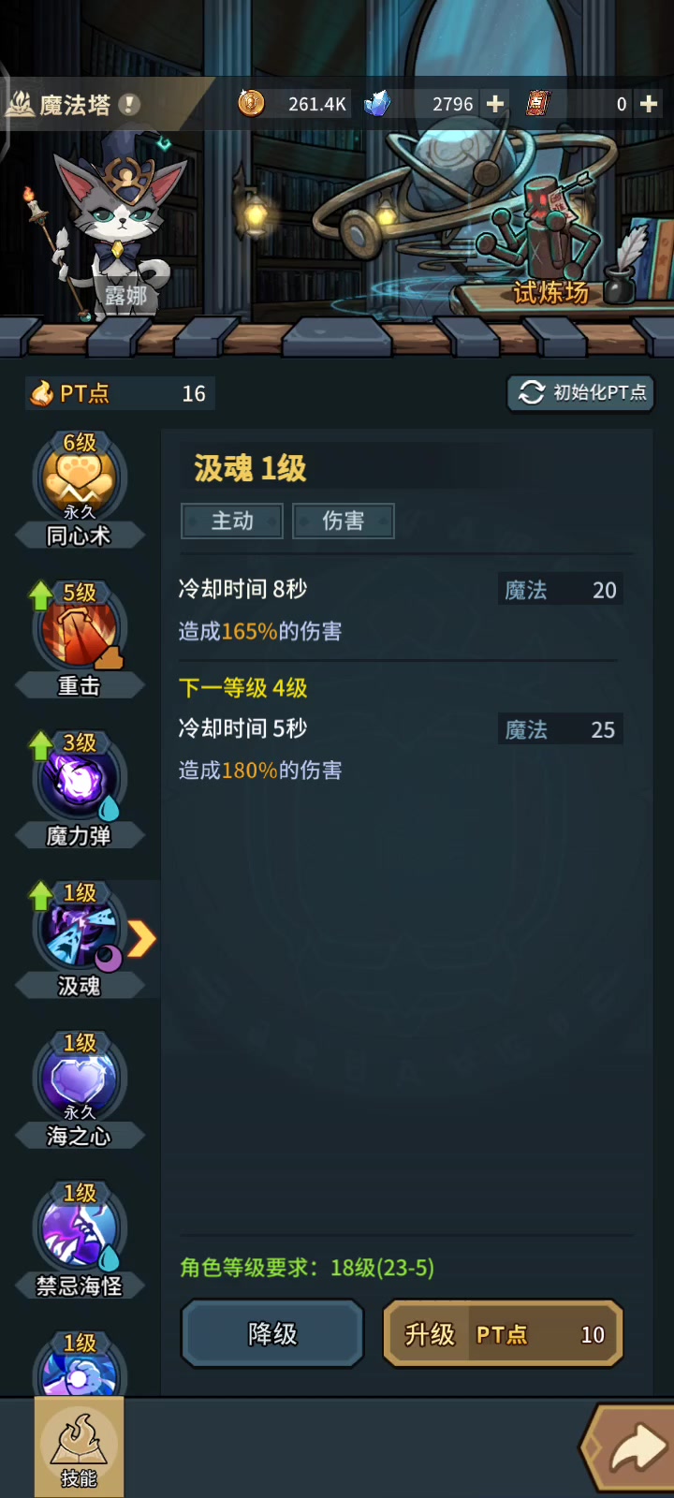Select the 海之心 skill icon
The height and width of the screenshot is (1498, 674).
(x=80, y=1079)
